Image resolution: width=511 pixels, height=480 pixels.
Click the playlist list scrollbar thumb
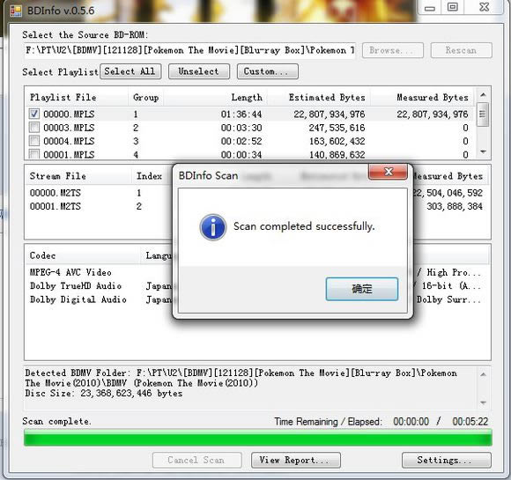pyautogui.click(x=483, y=114)
